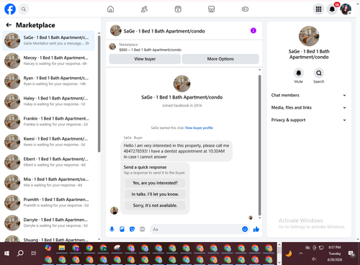360x265 pixels.
Task: Open the View buyer profile link
Action: 199,127
